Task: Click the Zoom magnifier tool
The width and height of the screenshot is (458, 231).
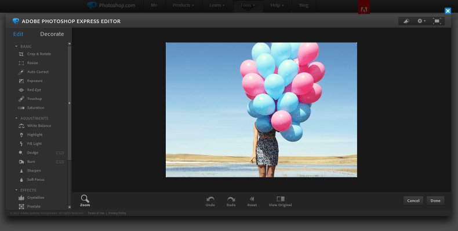Action: pyautogui.click(x=85, y=201)
